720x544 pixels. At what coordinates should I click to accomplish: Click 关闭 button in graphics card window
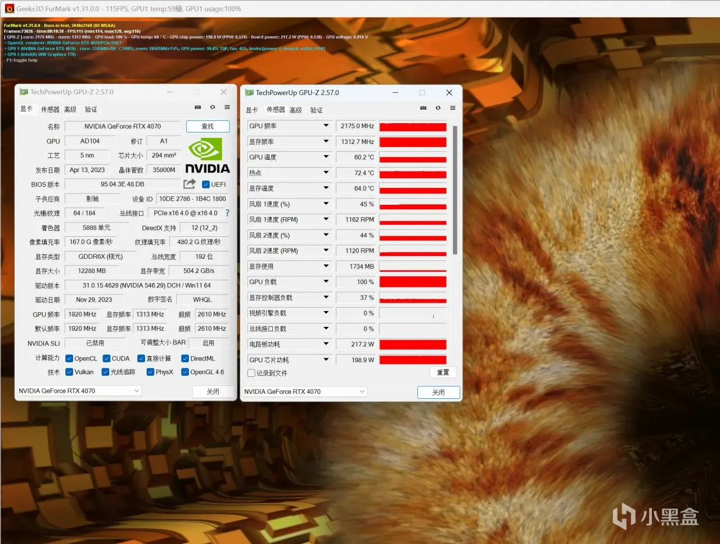coord(213,392)
